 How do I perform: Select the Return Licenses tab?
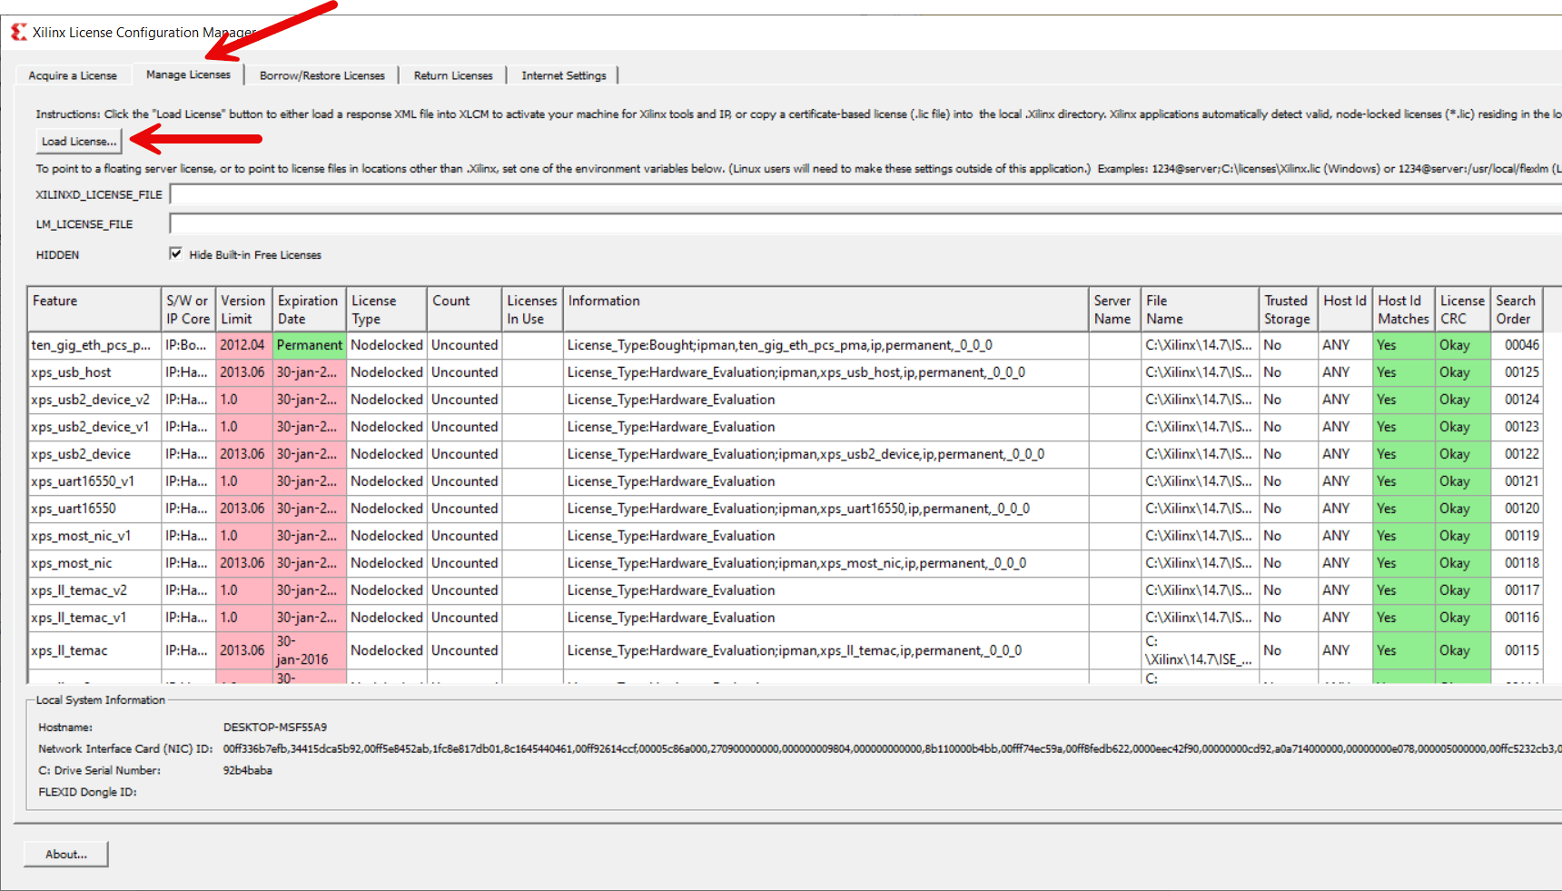pyautogui.click(x=452, y=75)
